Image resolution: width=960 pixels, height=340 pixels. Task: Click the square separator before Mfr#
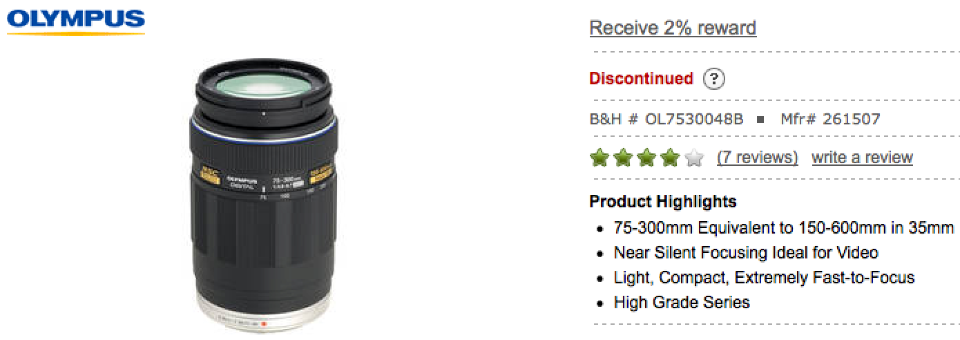pos(761,120)
